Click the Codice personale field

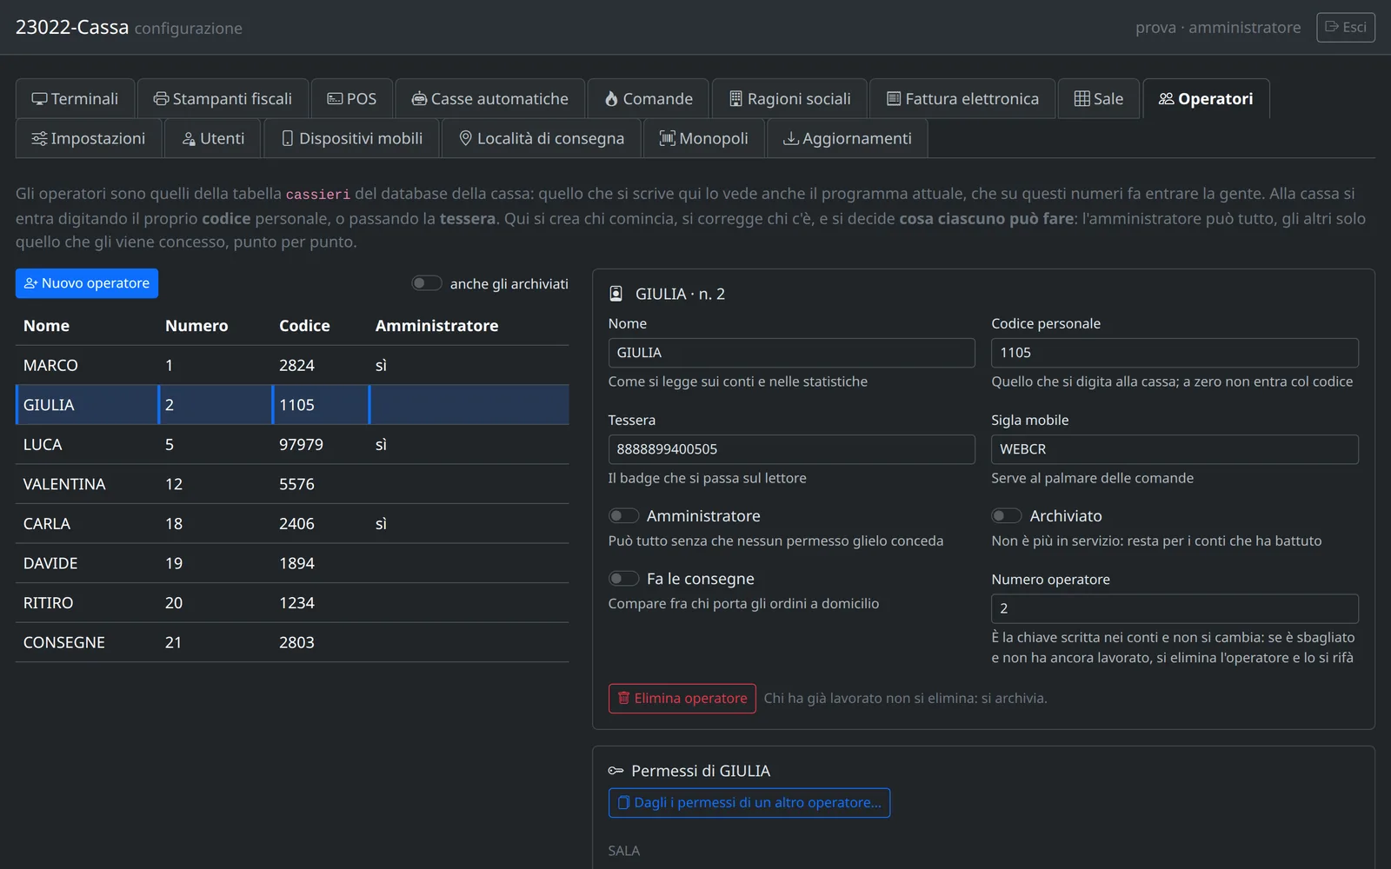point(1175,353)
